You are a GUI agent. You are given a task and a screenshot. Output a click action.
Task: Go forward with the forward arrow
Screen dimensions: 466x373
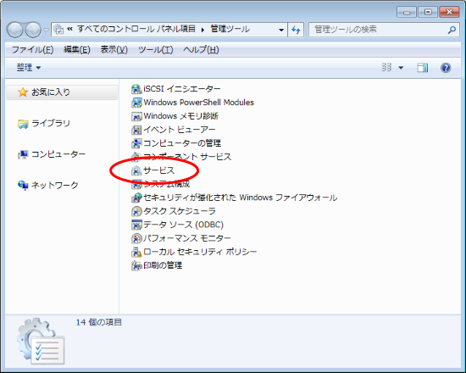tap(33, 30)
